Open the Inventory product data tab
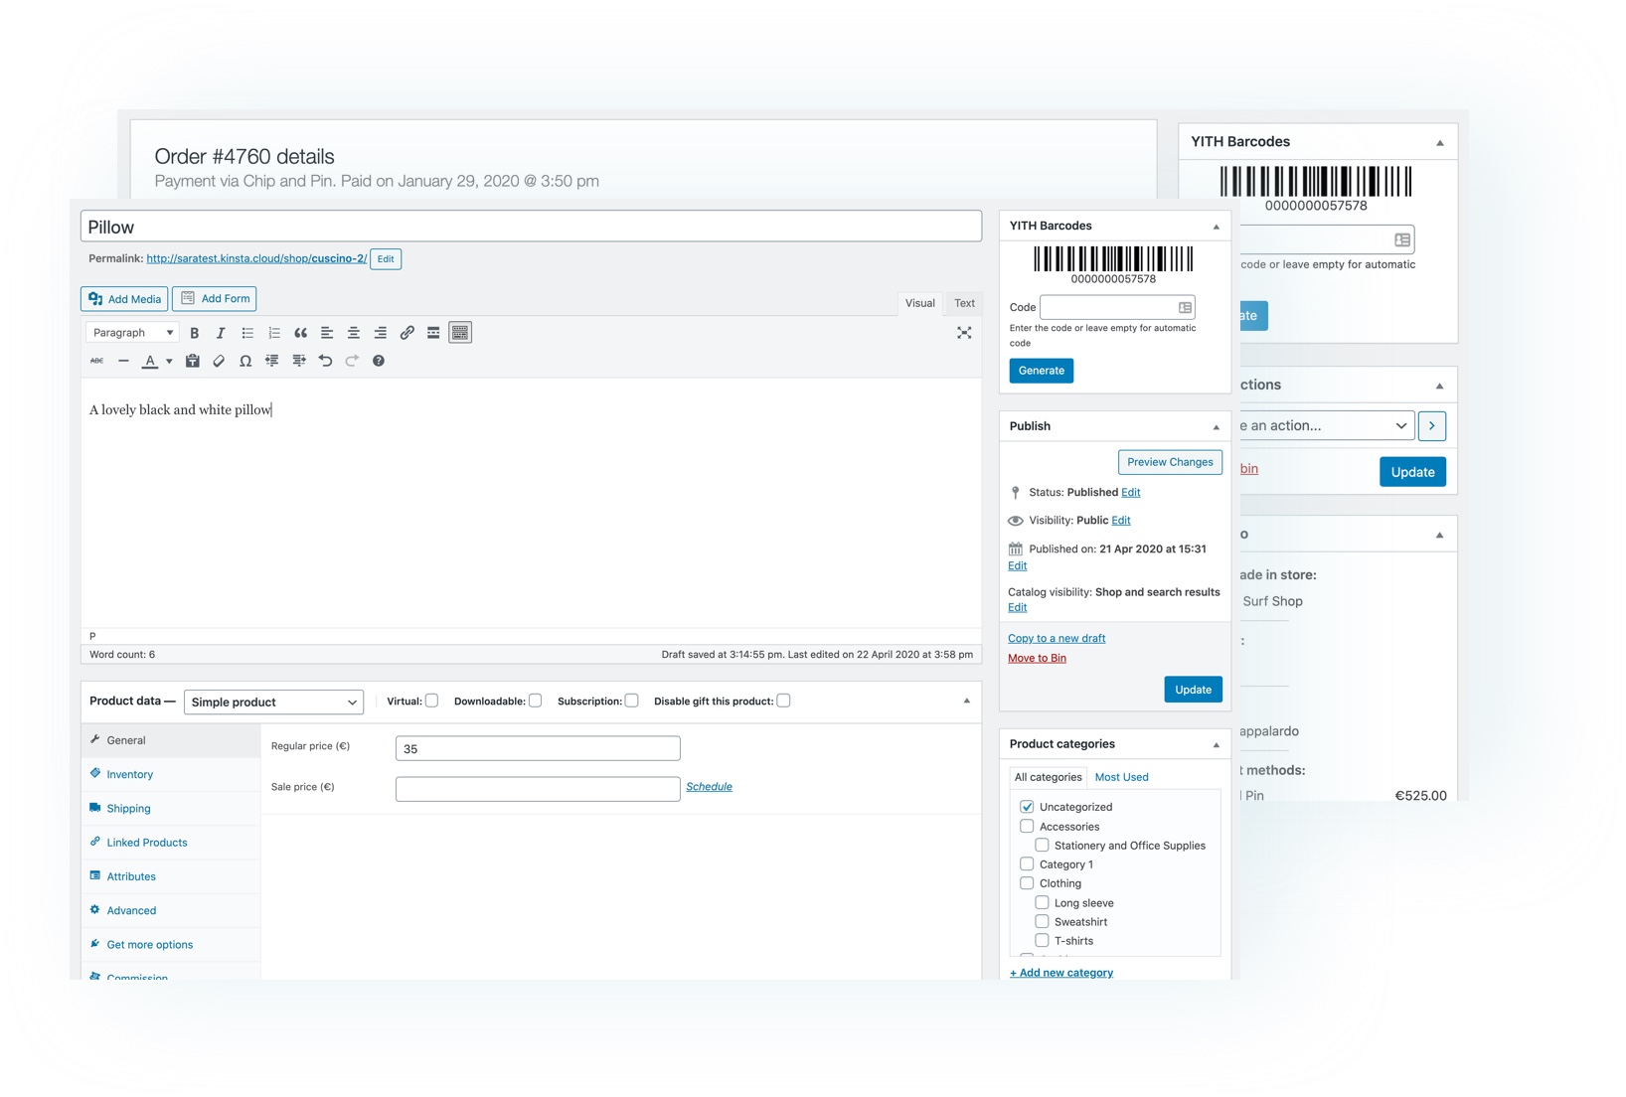Image resolution: width=1626 pixels, height=1097 pixels. coord(129,774)
